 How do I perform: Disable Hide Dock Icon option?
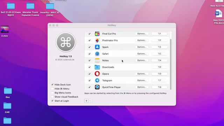click(52, 85)
